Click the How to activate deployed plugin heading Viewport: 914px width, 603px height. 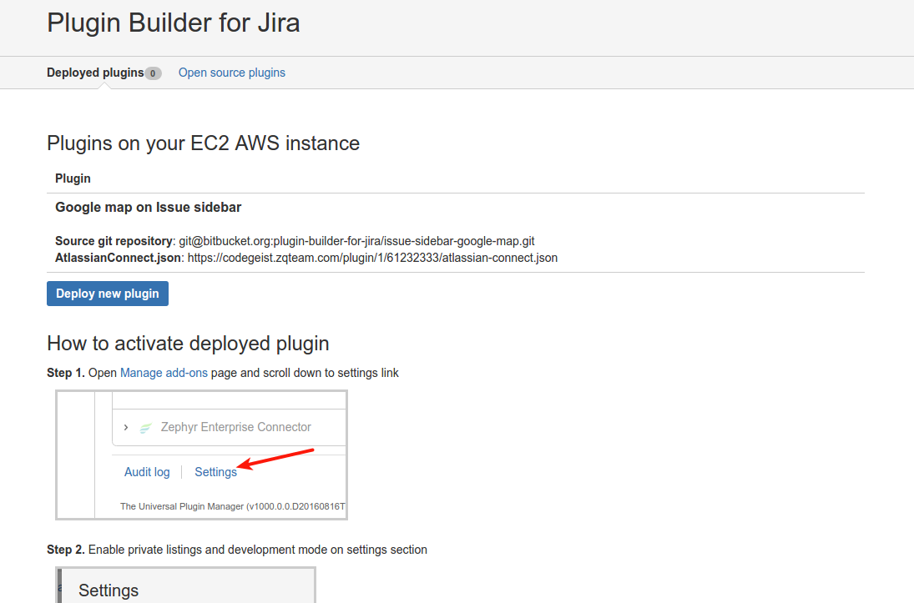189,344
